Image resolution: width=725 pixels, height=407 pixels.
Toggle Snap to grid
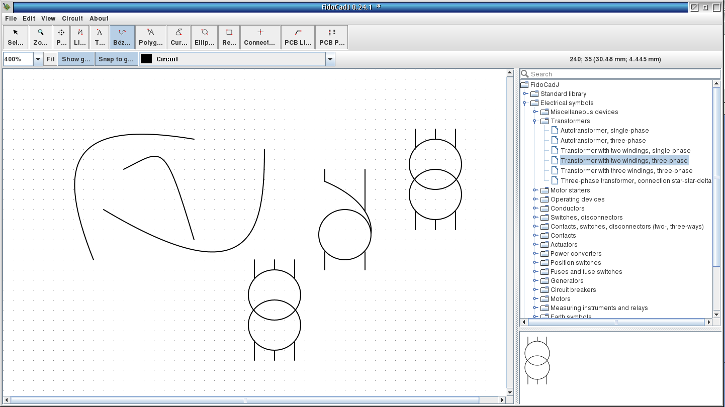[117, 59]
